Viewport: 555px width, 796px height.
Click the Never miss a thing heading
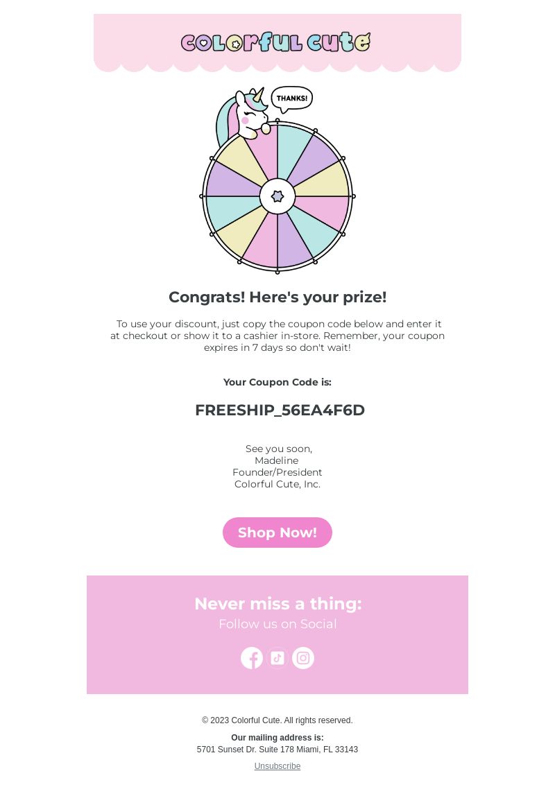[x=277, y=604]
